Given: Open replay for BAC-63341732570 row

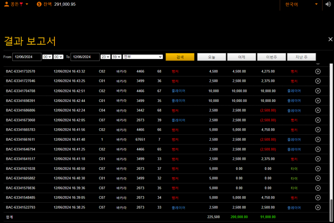Looking at the screenshot, I should [318, 72].
